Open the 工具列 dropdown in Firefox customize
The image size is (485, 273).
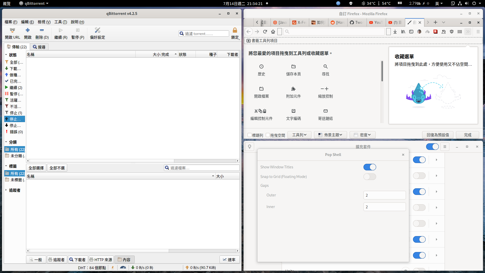[299, 135]
